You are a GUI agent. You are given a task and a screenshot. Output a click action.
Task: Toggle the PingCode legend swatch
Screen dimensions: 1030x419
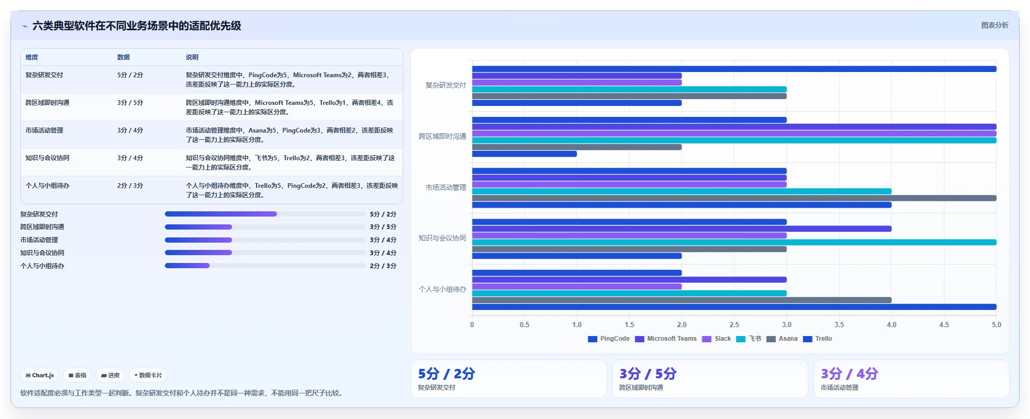tap(592, 339)
